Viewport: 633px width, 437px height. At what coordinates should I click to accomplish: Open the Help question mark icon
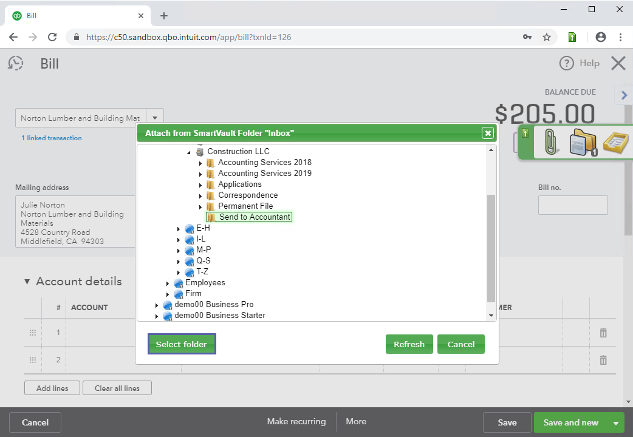566,63
